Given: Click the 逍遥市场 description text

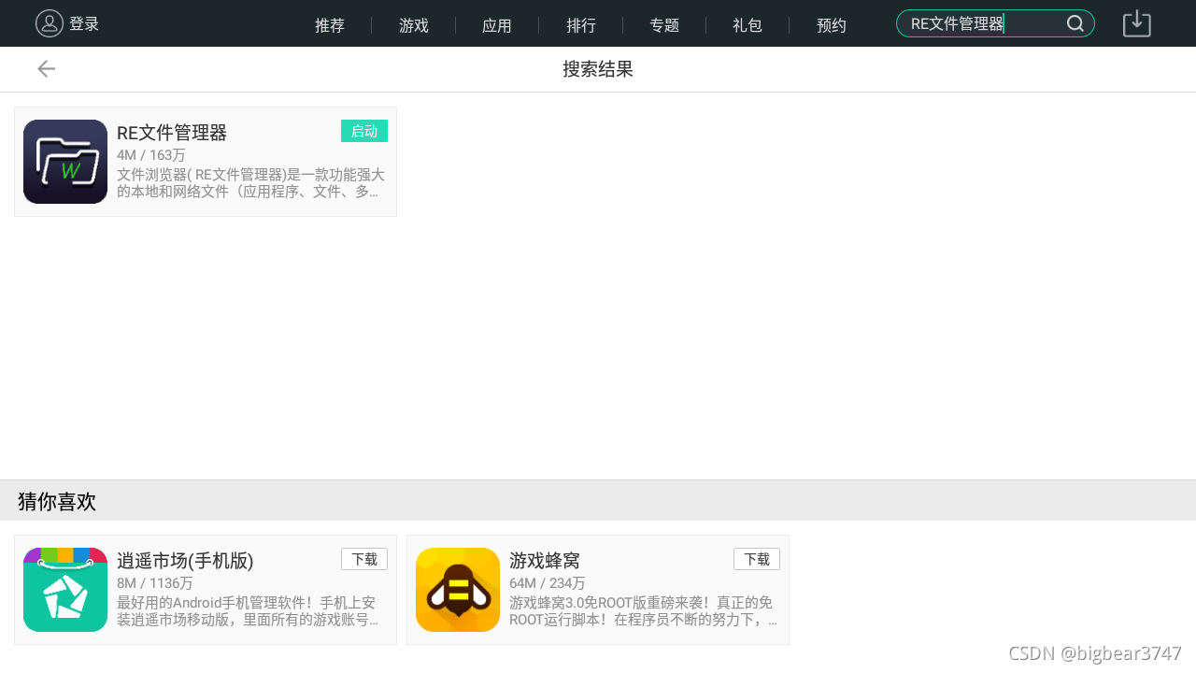Looking at the screenshot, I should 248,610.
